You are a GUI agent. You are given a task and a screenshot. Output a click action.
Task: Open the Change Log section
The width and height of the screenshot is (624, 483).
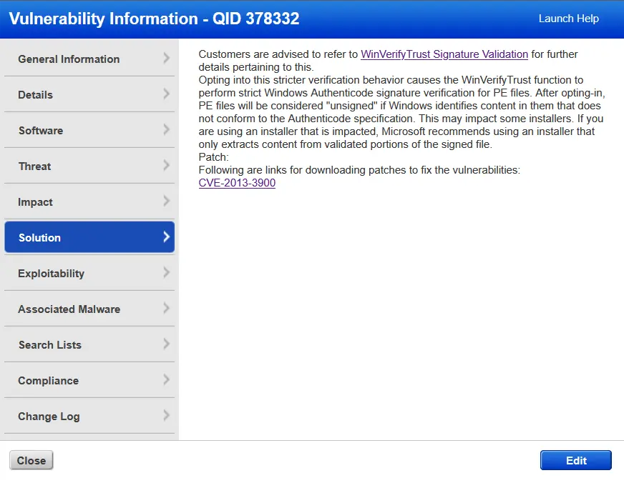coord(89,417)
